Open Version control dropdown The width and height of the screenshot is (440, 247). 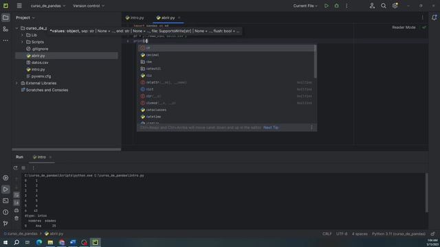[x=89, y=5]
